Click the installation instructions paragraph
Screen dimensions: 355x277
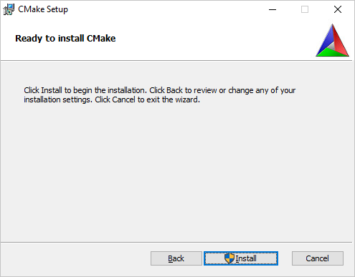159,95
